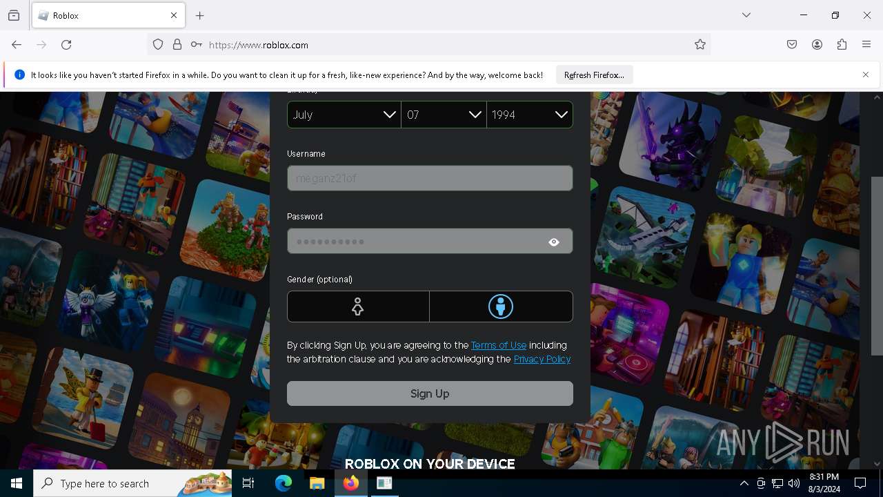Open the birthday day dropdown 07

tap(444, 115)
